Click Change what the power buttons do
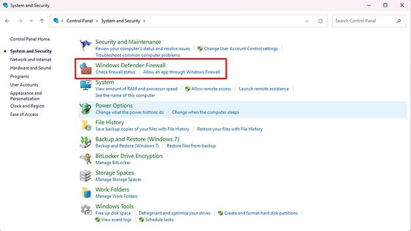The height and width of the screenshot is (231, 411). (x=130, y=112)
